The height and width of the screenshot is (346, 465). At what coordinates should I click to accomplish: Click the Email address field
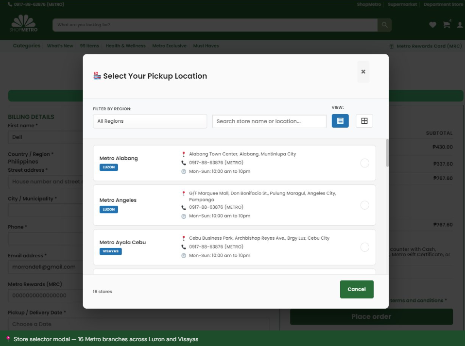(x=45, y=267)
